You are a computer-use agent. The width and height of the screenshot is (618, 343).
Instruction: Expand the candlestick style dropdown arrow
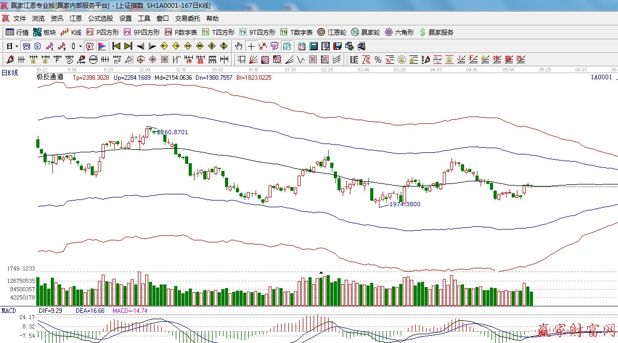tap(80, 46)
